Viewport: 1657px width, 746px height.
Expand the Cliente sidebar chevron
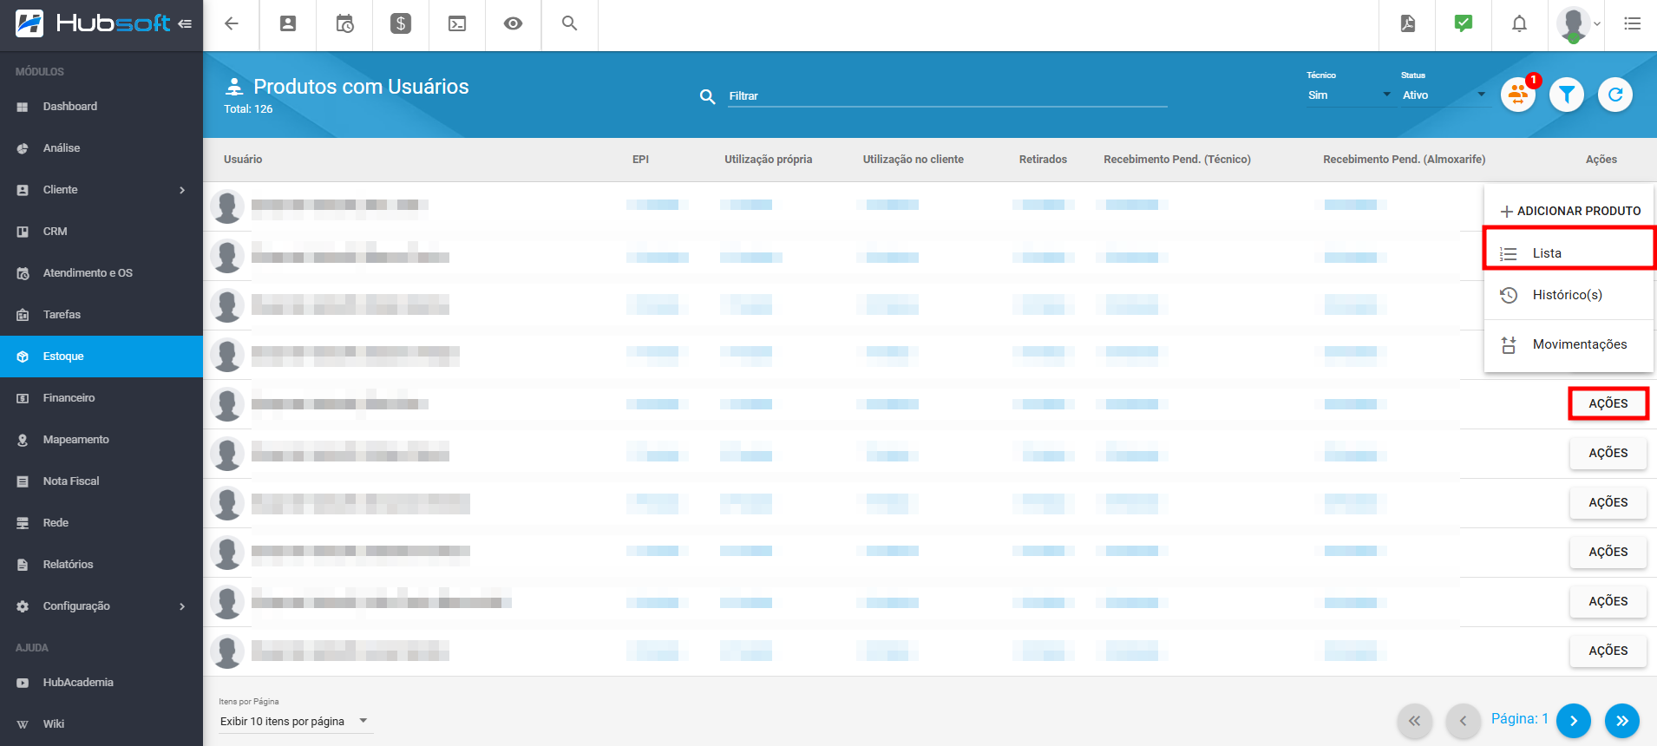click(182, 190)
